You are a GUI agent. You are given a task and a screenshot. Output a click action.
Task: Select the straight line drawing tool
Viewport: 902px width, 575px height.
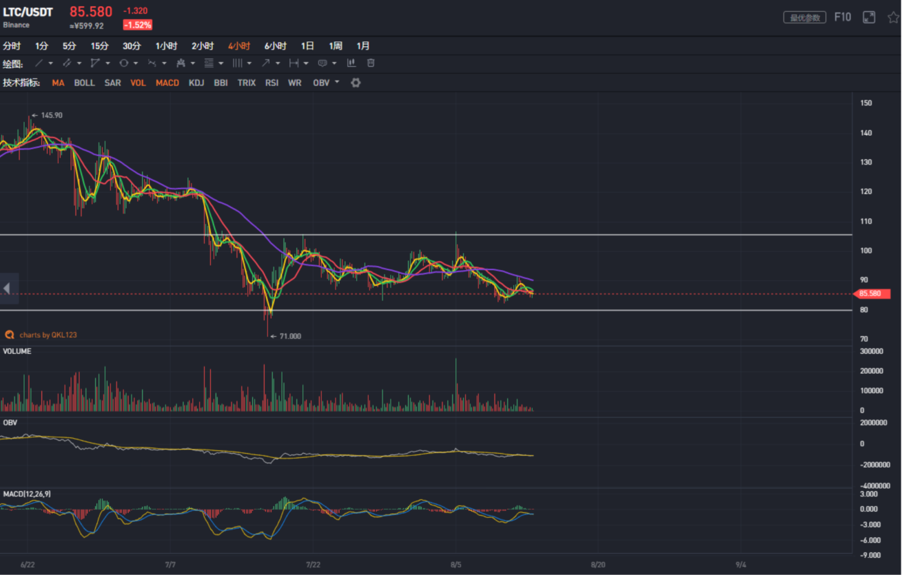tap(39, 63)
